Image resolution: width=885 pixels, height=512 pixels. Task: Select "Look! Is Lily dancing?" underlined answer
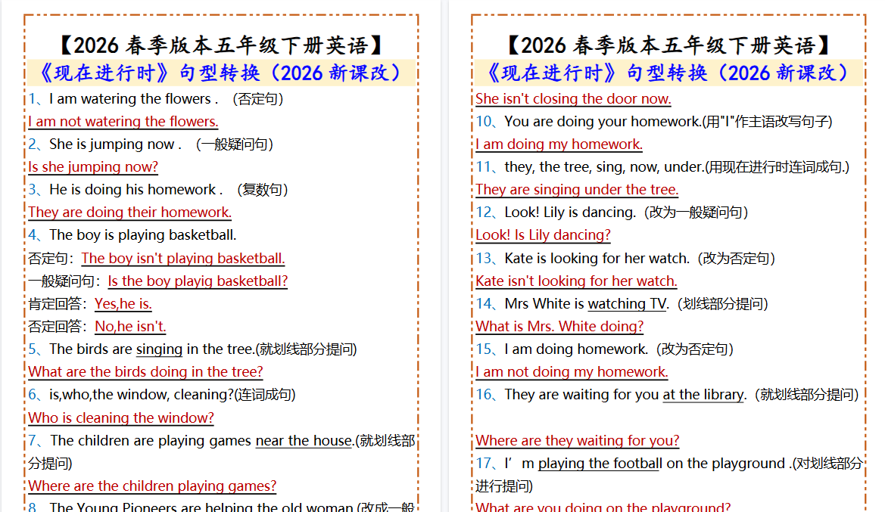(542, 234)
